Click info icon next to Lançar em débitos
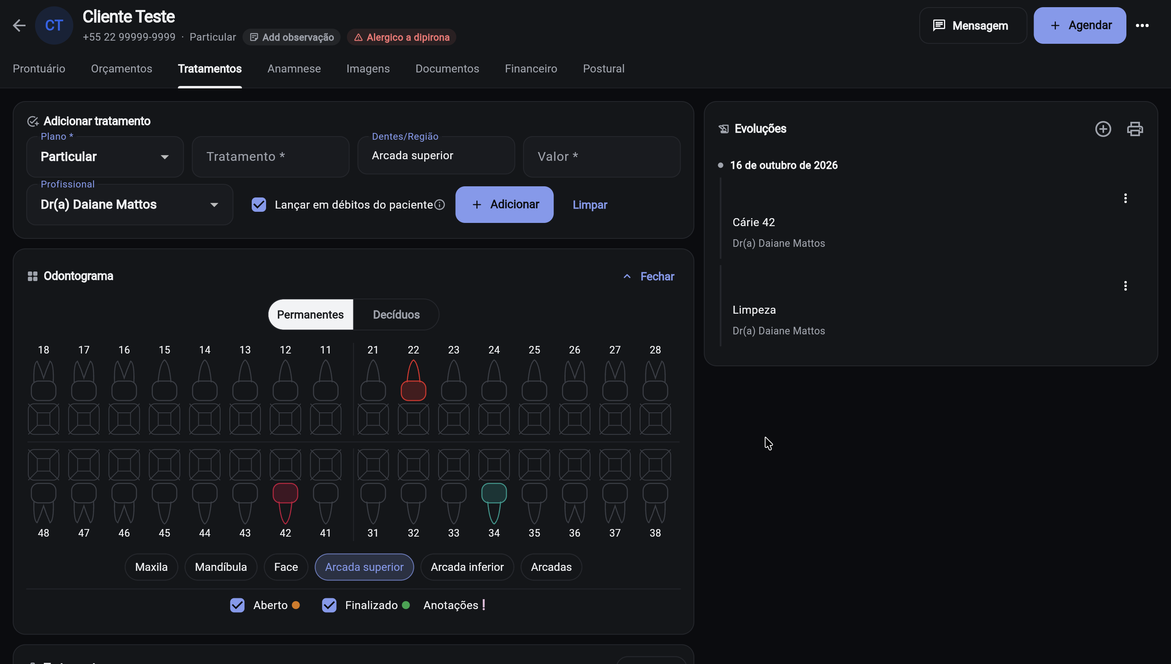1171x664 pixels. 439,205
